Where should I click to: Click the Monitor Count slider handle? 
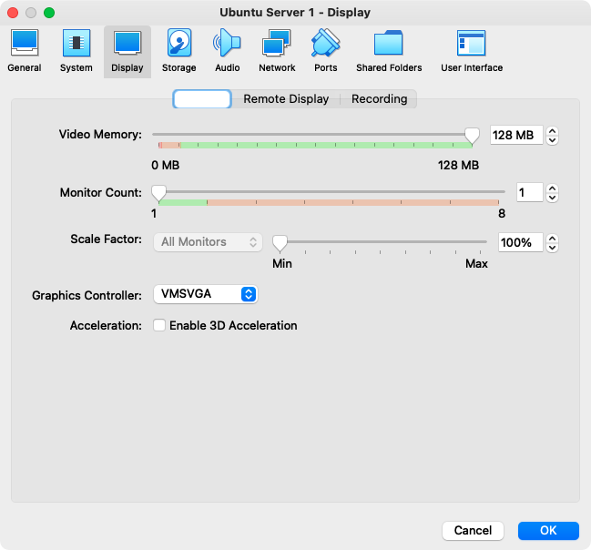coord(159,192)
